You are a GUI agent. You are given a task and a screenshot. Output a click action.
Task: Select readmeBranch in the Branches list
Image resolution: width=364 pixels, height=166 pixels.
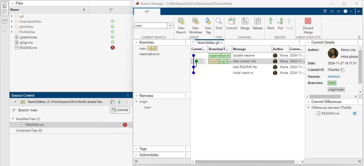149,54
